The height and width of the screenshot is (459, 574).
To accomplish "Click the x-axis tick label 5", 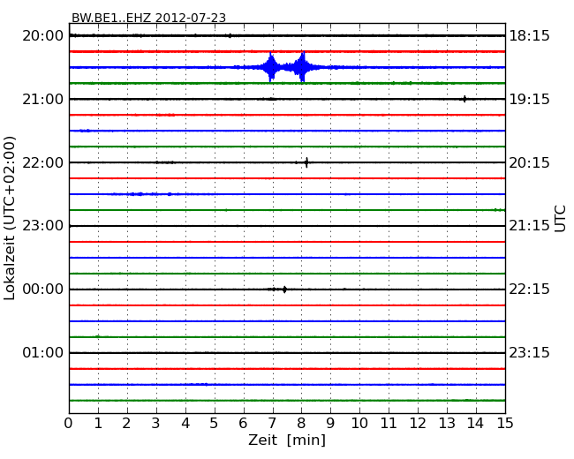I will [x=215, y=423].
